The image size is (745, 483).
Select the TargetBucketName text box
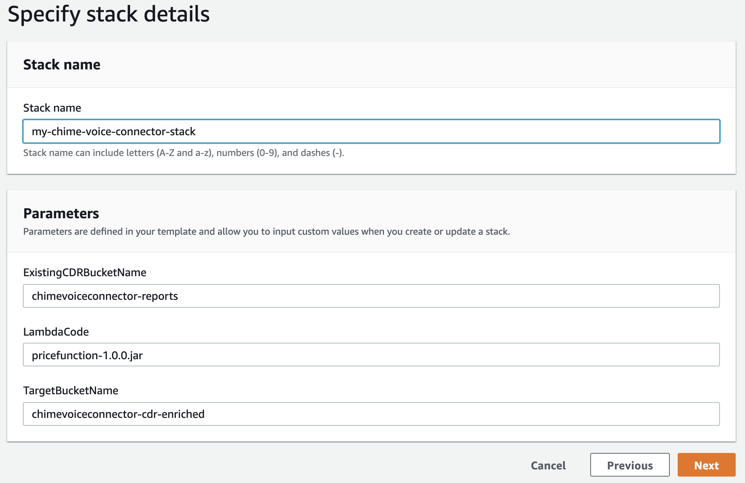pos(371,414)
